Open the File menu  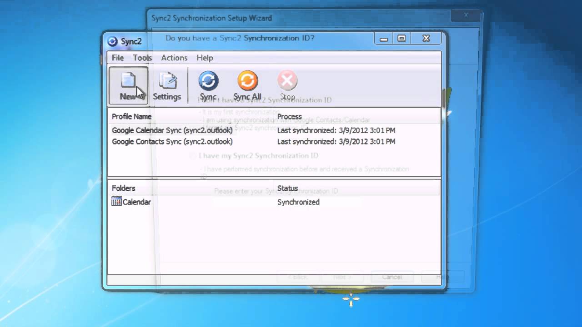[118, 58]
